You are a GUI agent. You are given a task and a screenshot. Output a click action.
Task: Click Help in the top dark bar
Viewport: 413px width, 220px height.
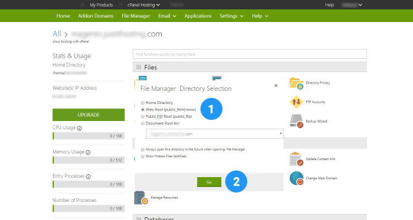(x=329, y=5)
